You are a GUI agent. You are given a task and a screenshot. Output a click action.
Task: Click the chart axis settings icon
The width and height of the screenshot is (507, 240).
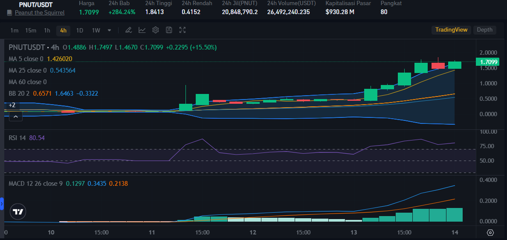click(x=490, y=233)
